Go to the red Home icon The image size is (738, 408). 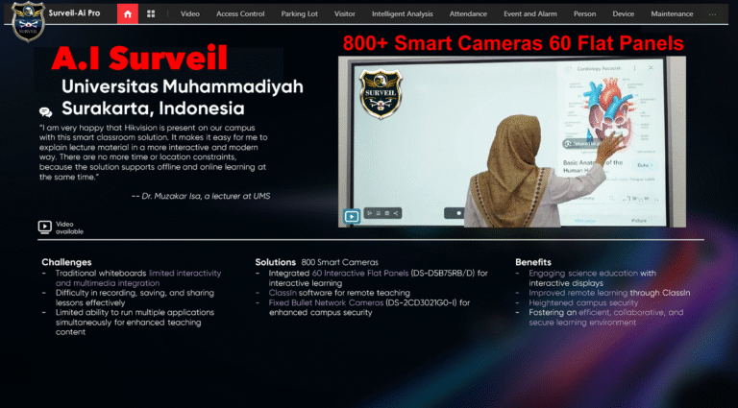(128, 14)
